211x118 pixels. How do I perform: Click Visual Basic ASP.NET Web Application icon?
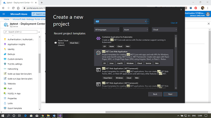98,70
